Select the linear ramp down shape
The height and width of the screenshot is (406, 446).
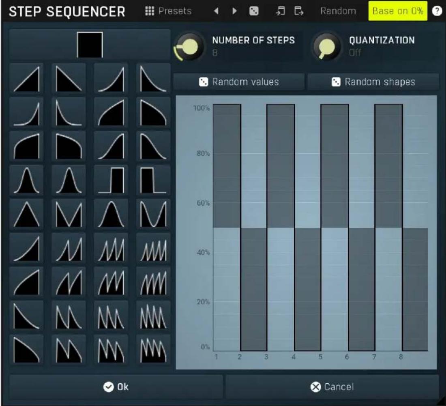69,79
